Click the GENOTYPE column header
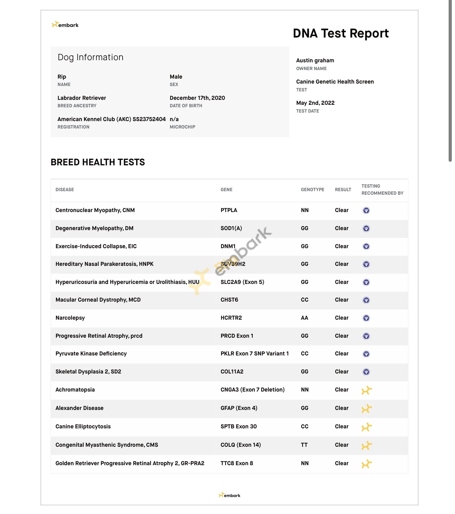The width and height of the screenshot is (455, 514). [x=313, y=190]
